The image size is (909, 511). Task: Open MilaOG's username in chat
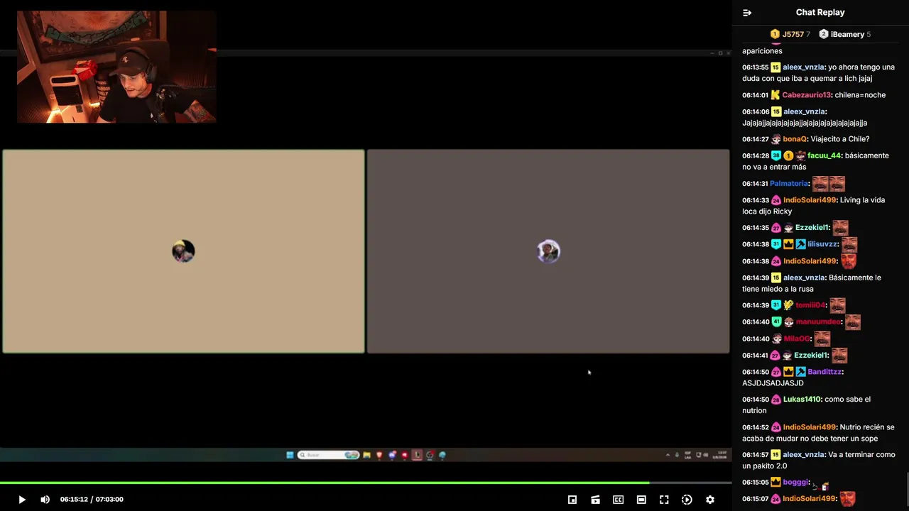coord(797,339)
